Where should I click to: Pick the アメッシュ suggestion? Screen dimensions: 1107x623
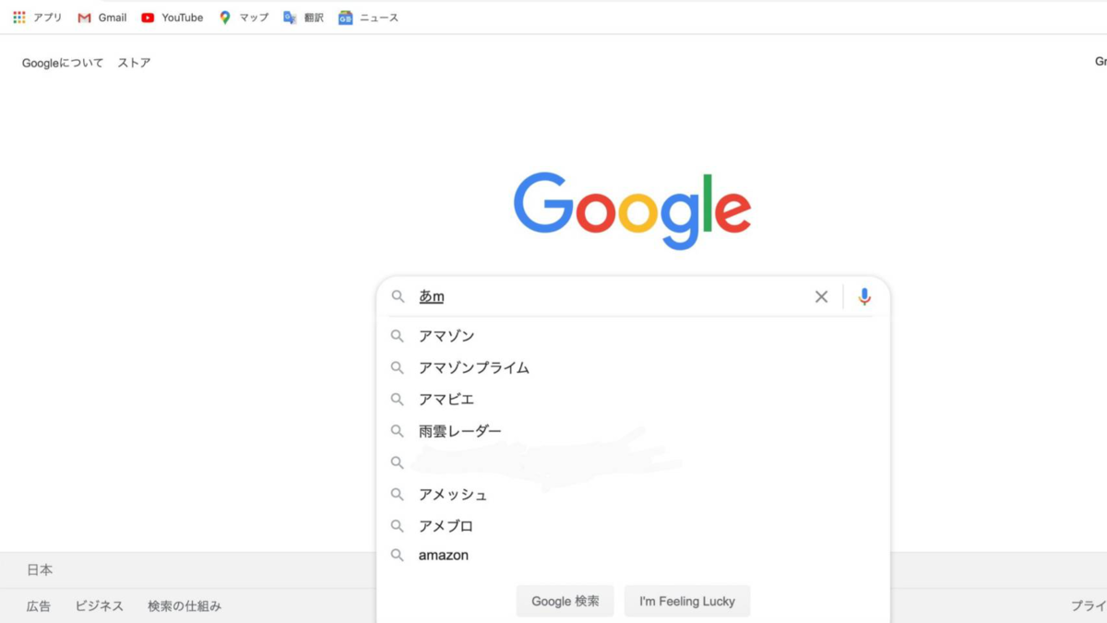coord(633,494)
